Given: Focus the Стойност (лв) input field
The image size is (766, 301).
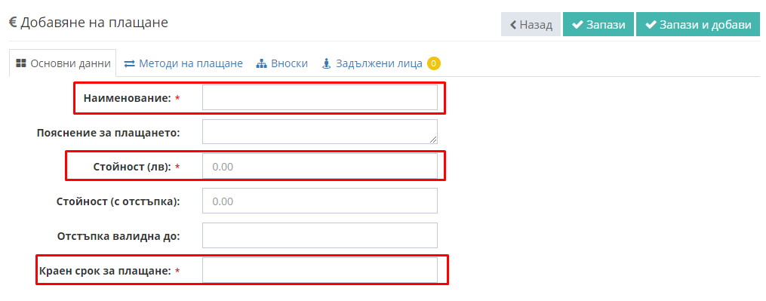Looking at the screenshot, I should tap(320, 167).
